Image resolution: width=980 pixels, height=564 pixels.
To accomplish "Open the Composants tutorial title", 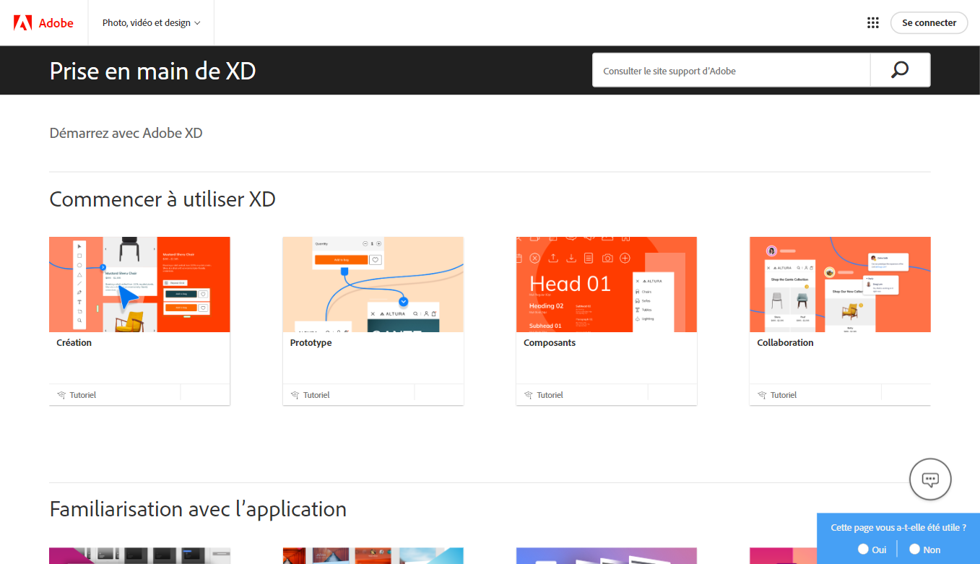I will (x=550, y=342).
